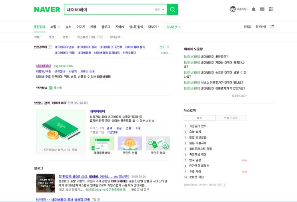Open the 정렬 sort dropdown

(x=38, y=37)
